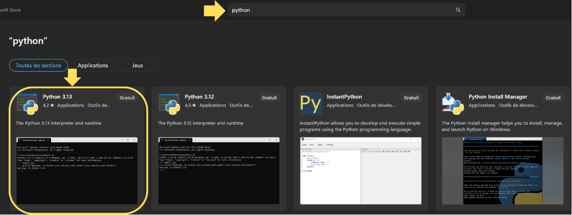Click the InstantPython Py icon
Viewport: 572px width, 215px height.
[x=311, y=103]
